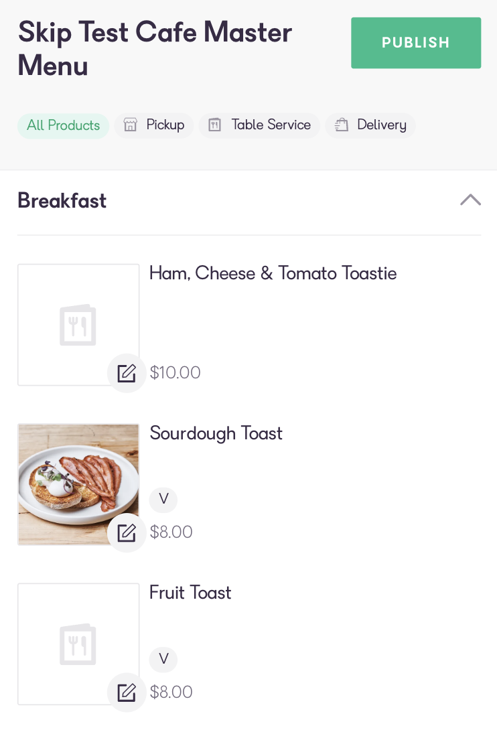Open the Ham, Cheese & Tomato Toastie item
This screenshot has height=734, width=497.
tap(273, 273)
